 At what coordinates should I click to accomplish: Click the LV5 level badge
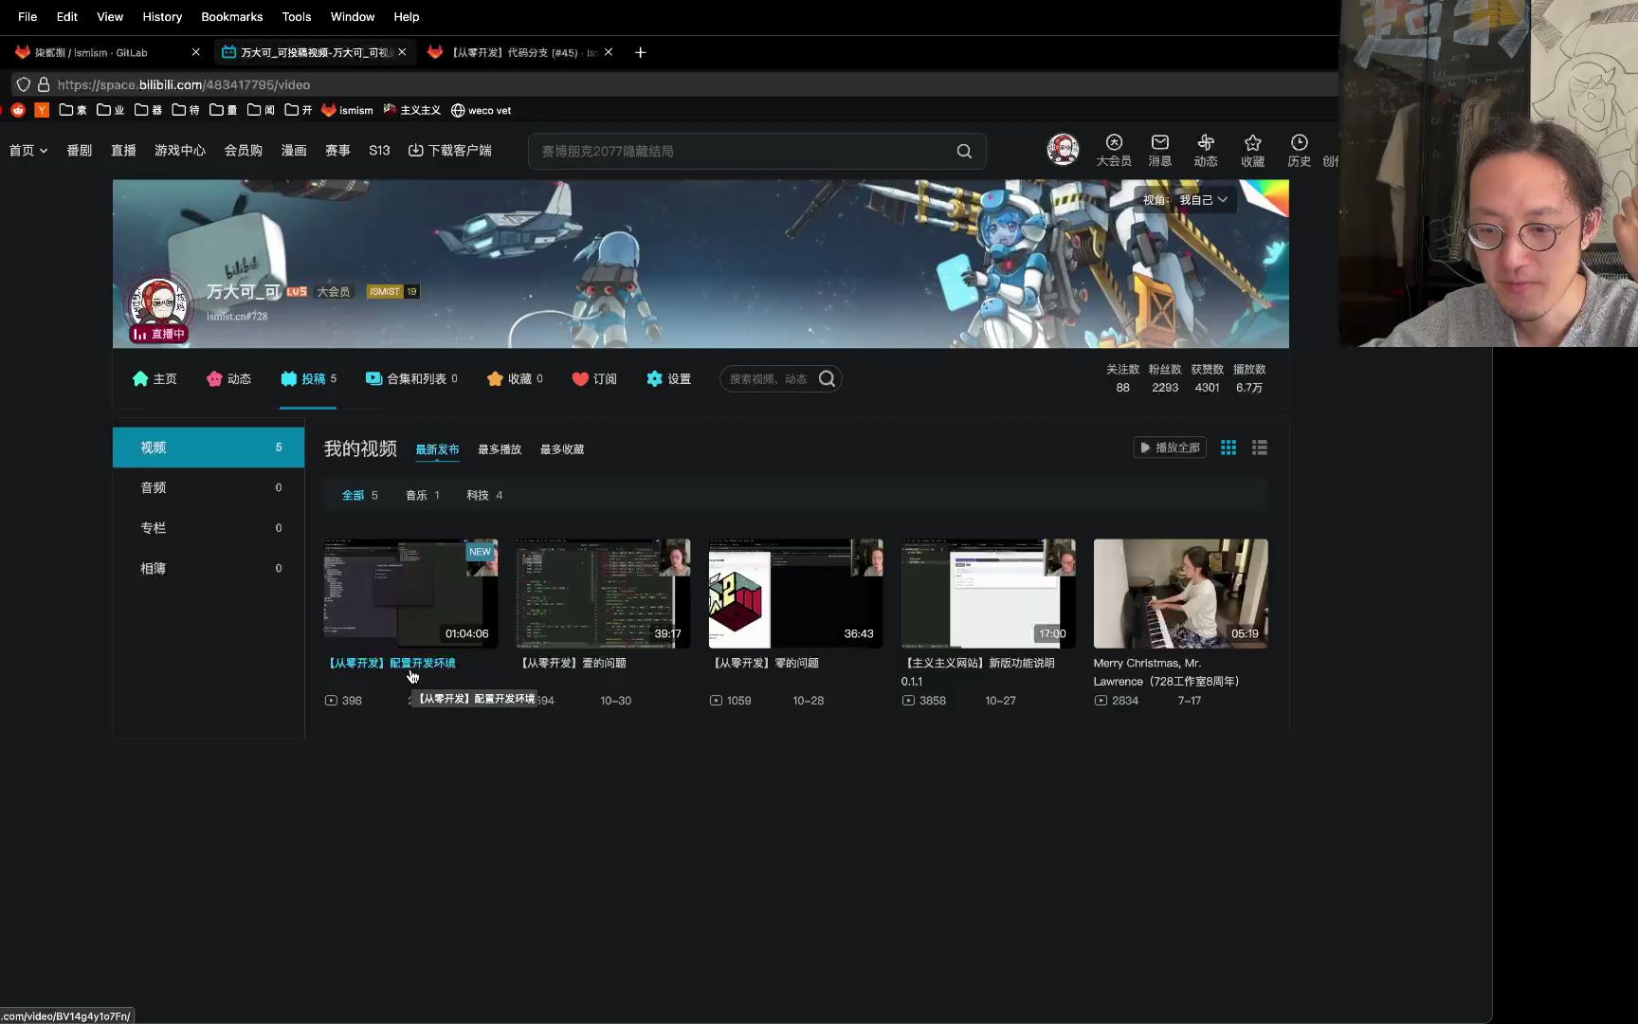(297, 291)
